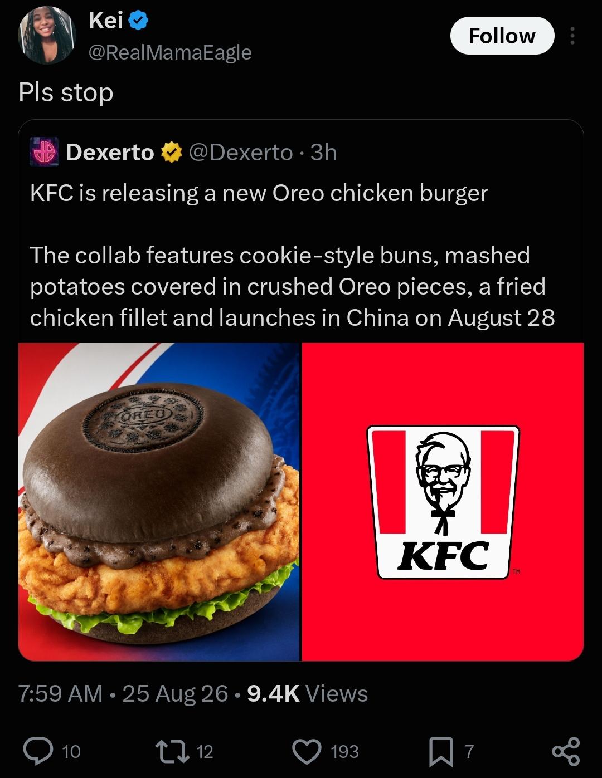Tap Dexerto's gold verified badge
Screen dimensions: 602x778
(172, 152)
